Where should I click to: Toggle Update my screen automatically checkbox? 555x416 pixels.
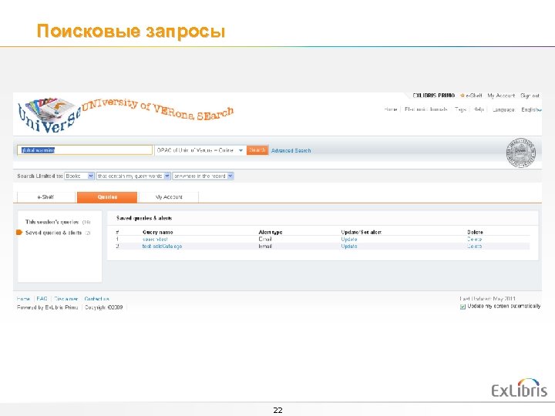click(462, 307)
